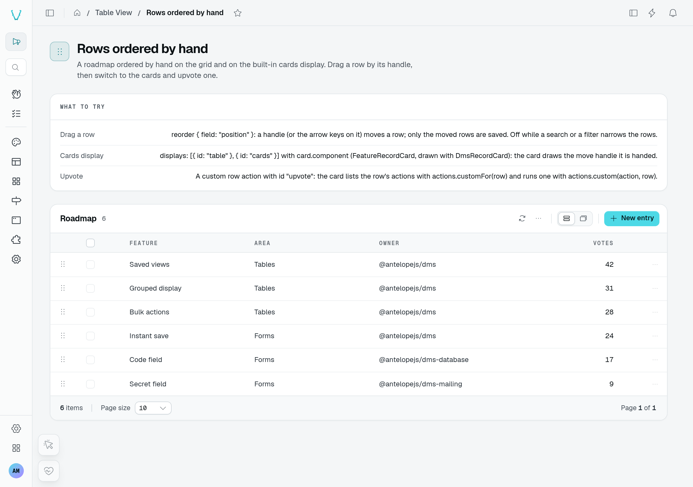Click the votes value 42
693x487 pixels.
tap(609, 264)
